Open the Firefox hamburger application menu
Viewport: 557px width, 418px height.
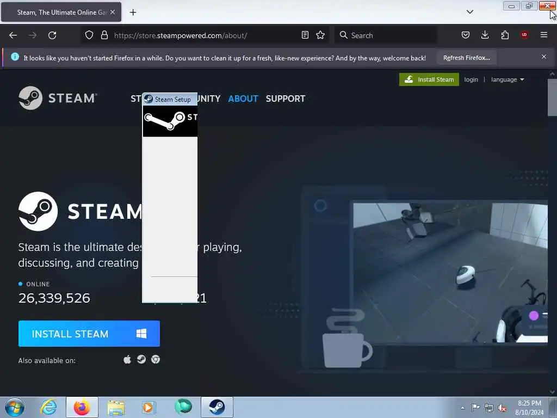pos(544,35)
